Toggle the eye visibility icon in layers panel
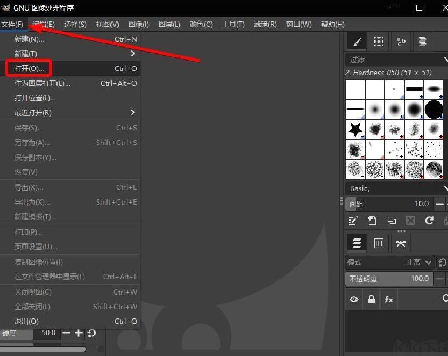 pos(354,299)
